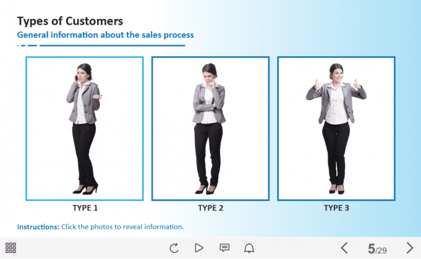Open the slide grid menu icon
This screenshot has width=421, height=259.
tap(11, 248)
